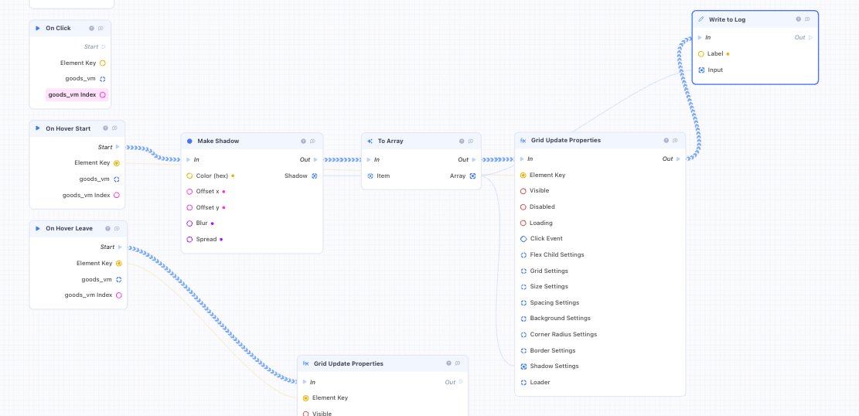The height and width of the screenshot is (416, 859).
Task: Click the help icon on Write to Log node
Action: tap(798, 19)
